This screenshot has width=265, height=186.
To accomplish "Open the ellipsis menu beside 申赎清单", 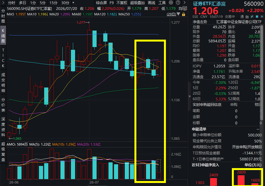I will click(258, 129).
